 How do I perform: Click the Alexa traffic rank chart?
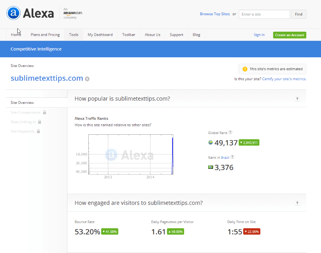131,154
